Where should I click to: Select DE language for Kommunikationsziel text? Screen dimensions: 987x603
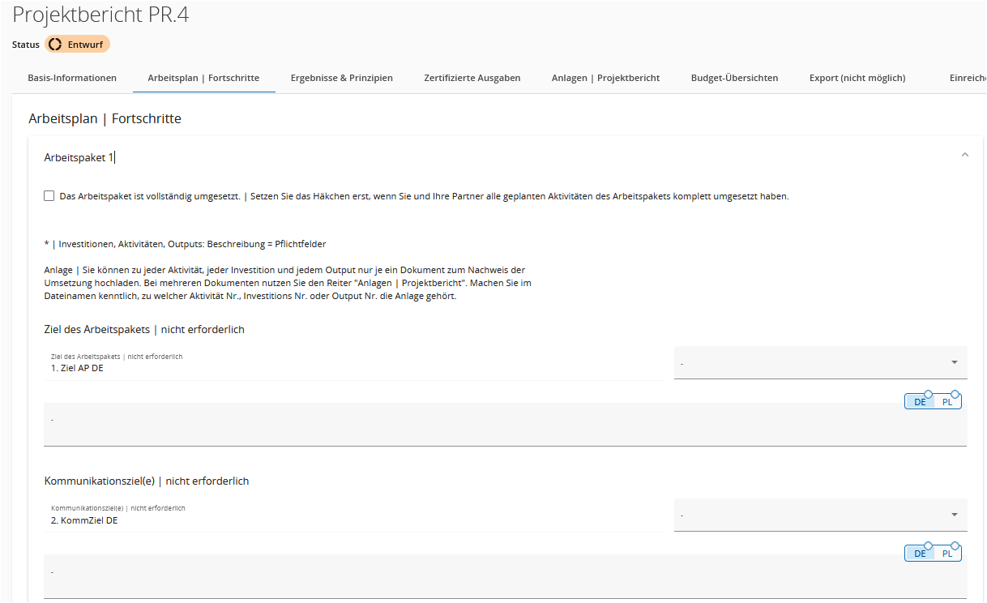[920, 554]
